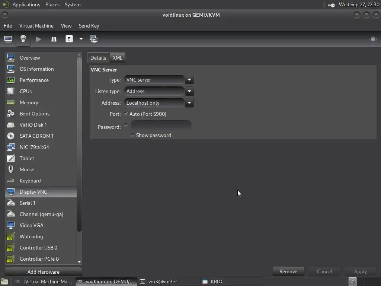Switch to vm3@vm3:~ terminal in the taskbar
Image resolution: width=381 pixels, height=286 pixels.
[x=168, y=282]
